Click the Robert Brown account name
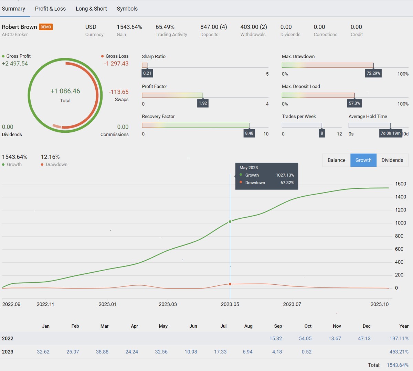The image size is (413, 371). [x=19, y=27]
